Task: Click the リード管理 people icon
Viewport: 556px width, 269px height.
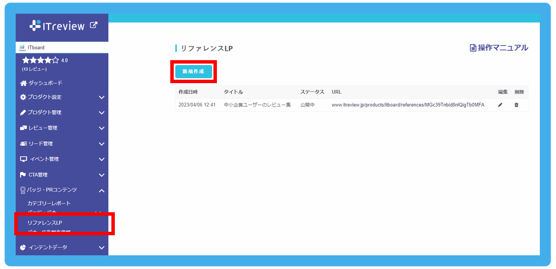Action: (24, 143)
